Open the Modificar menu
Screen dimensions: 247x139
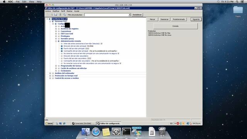coord(56,11)
